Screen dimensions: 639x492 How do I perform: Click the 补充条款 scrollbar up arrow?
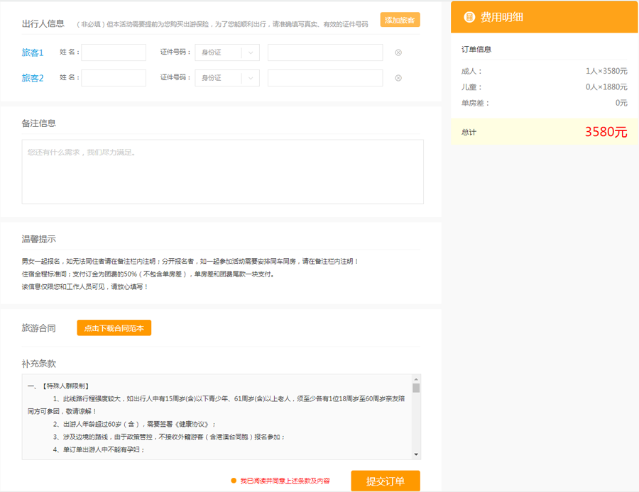coord(416,379)
